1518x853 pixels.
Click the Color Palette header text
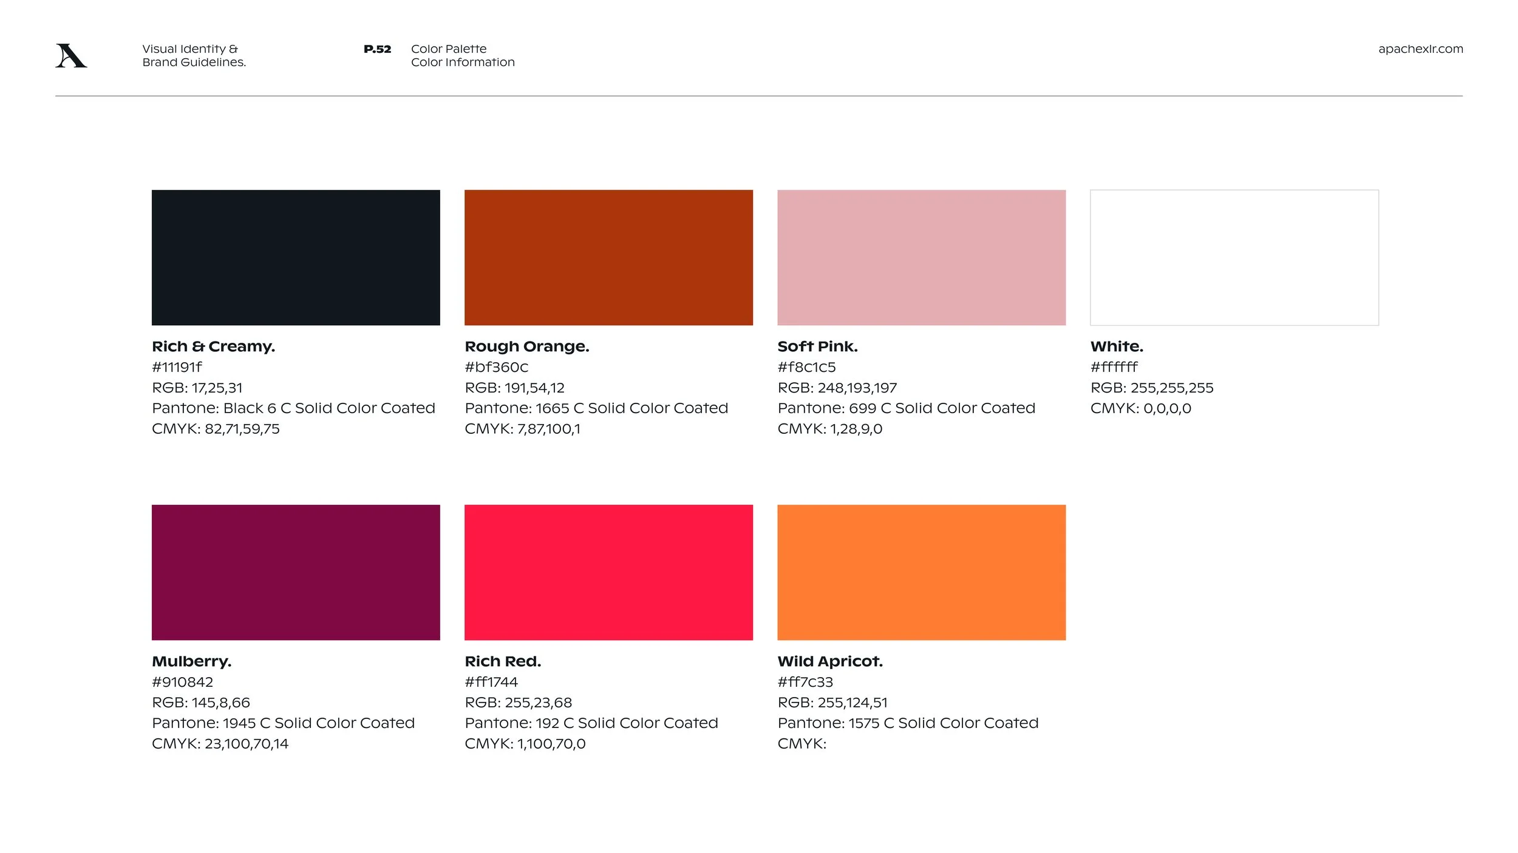click(449, 49)
